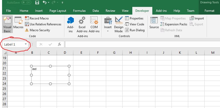Open Excel Add-ins dialog
This screenshot has width=220, height=108.
(x=82, y=24)
